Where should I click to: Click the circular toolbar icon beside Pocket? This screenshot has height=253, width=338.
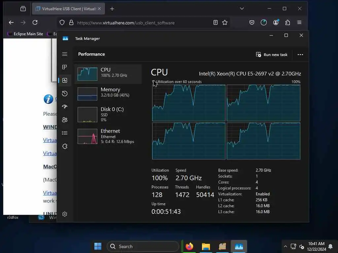tap(264, 22)
